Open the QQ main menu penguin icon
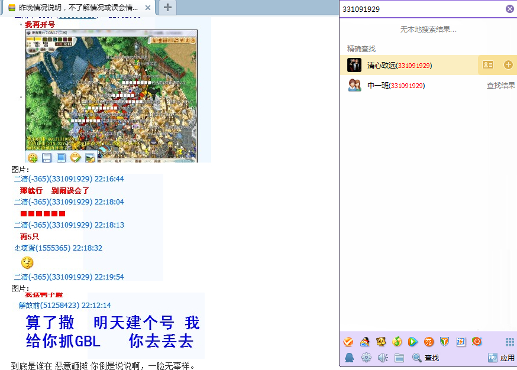 tap(350, 358)
